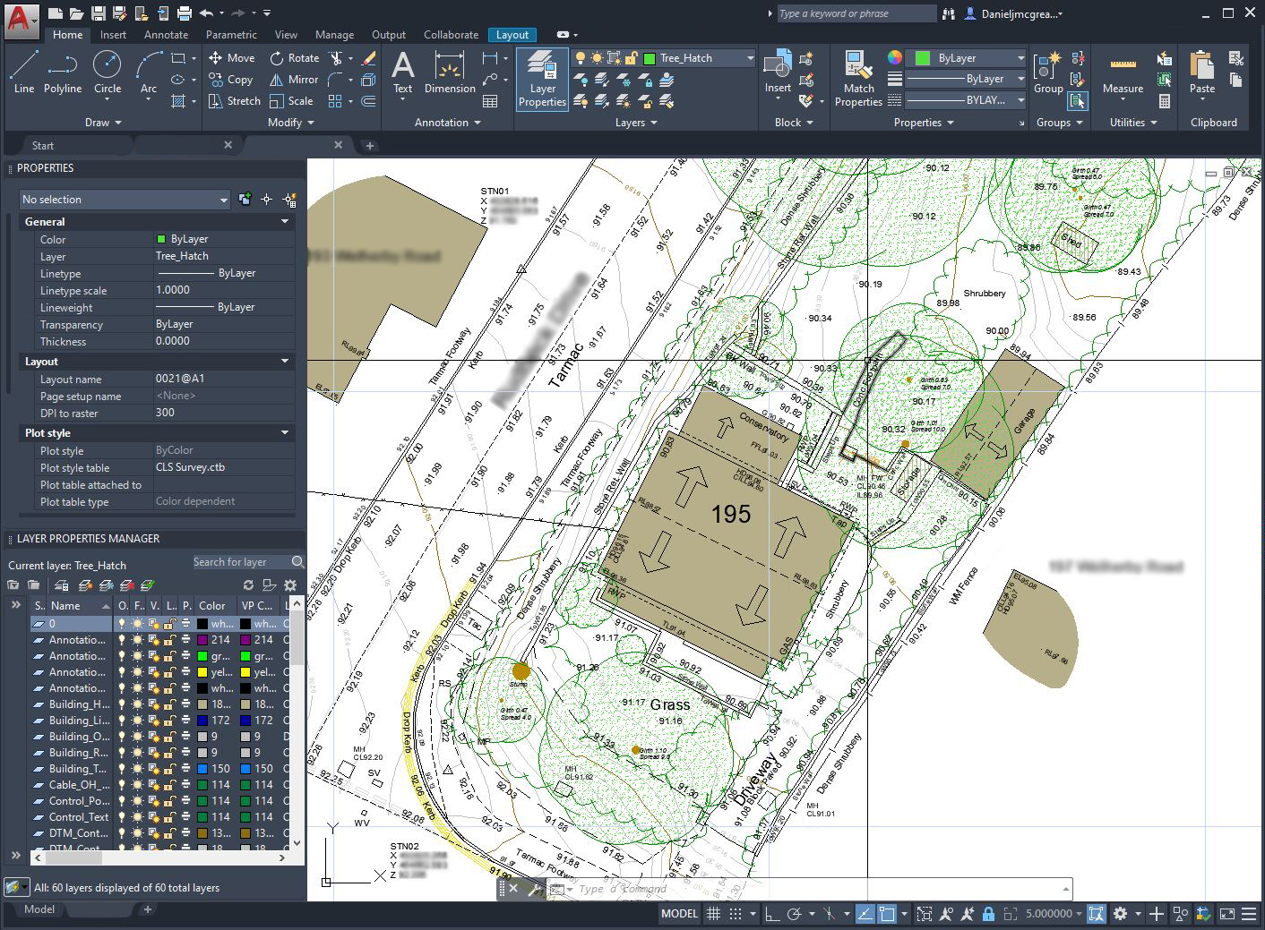The width and height of the screenshot is (1265, 930).
Task: Click the Insert block button
Action: [777, 72]
